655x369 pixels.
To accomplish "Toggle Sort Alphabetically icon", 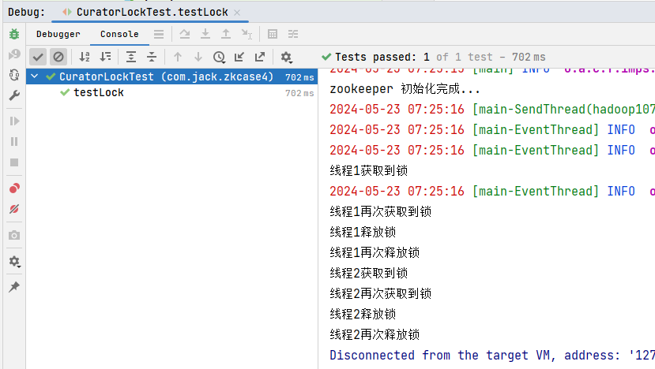I will 85,57.
